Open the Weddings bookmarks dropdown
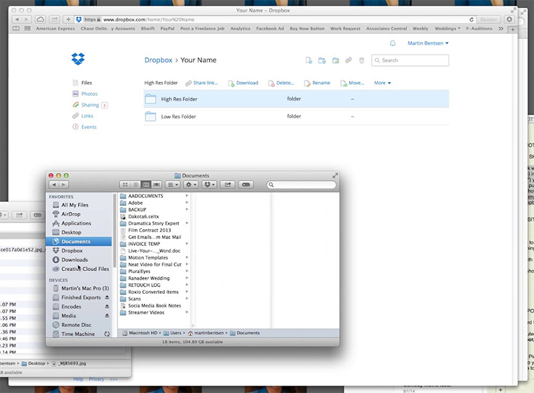The width and height of the screenshot is (534, 393). point(447,29)
